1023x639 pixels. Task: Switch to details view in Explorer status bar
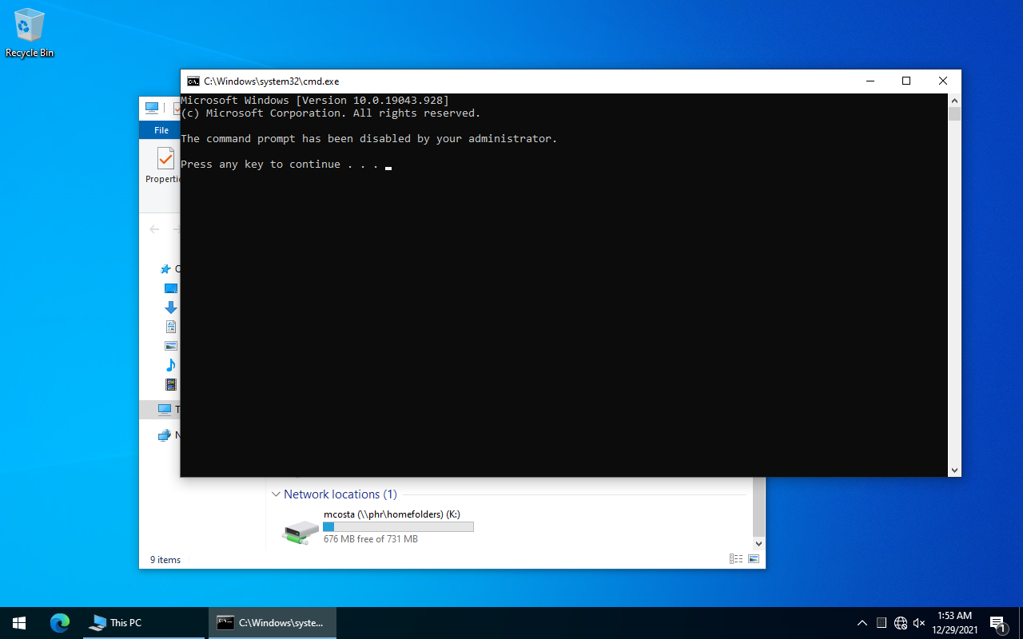[736, 559]
